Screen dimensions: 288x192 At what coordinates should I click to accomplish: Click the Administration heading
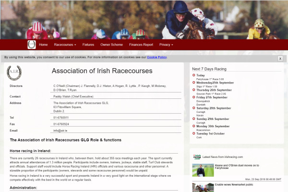[x=24, y=188]
